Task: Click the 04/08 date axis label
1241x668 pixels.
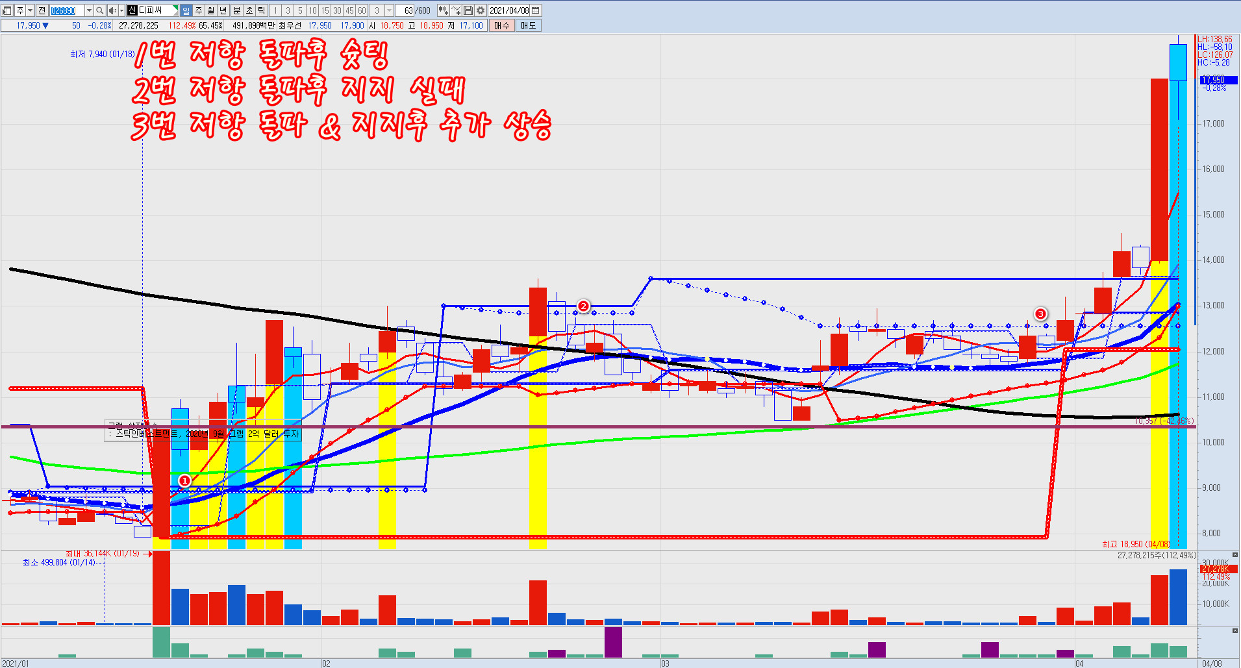Action: [1212, 663]
